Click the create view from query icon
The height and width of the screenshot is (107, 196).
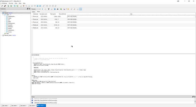61,9
